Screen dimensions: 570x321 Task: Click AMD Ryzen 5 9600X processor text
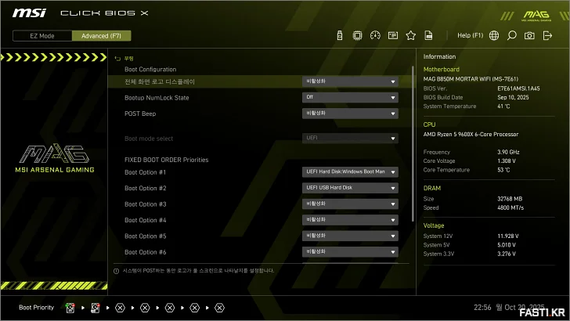click(x=471, y=135)
